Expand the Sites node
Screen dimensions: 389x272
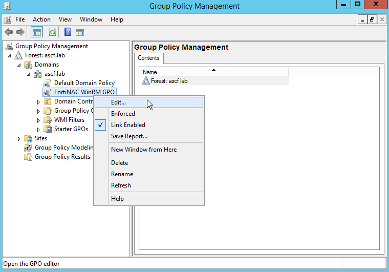pyautogui.click(x=19, y=139)
